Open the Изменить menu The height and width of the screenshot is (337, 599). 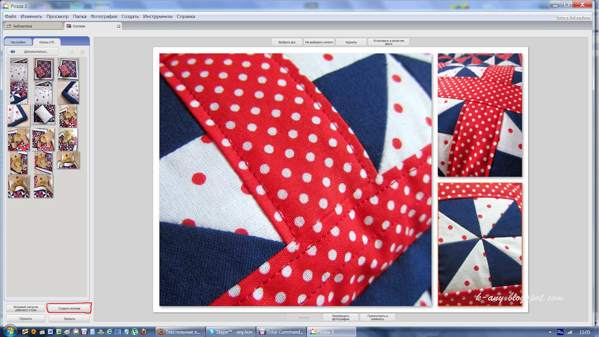(x=31, y=16)
